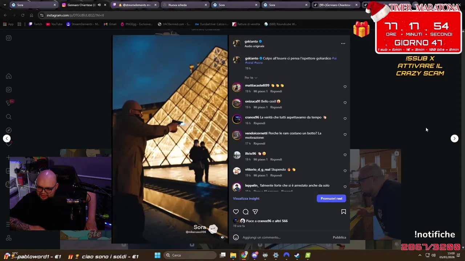Reply to cranos96's comment
465x261 pixels.
point(259,123)
